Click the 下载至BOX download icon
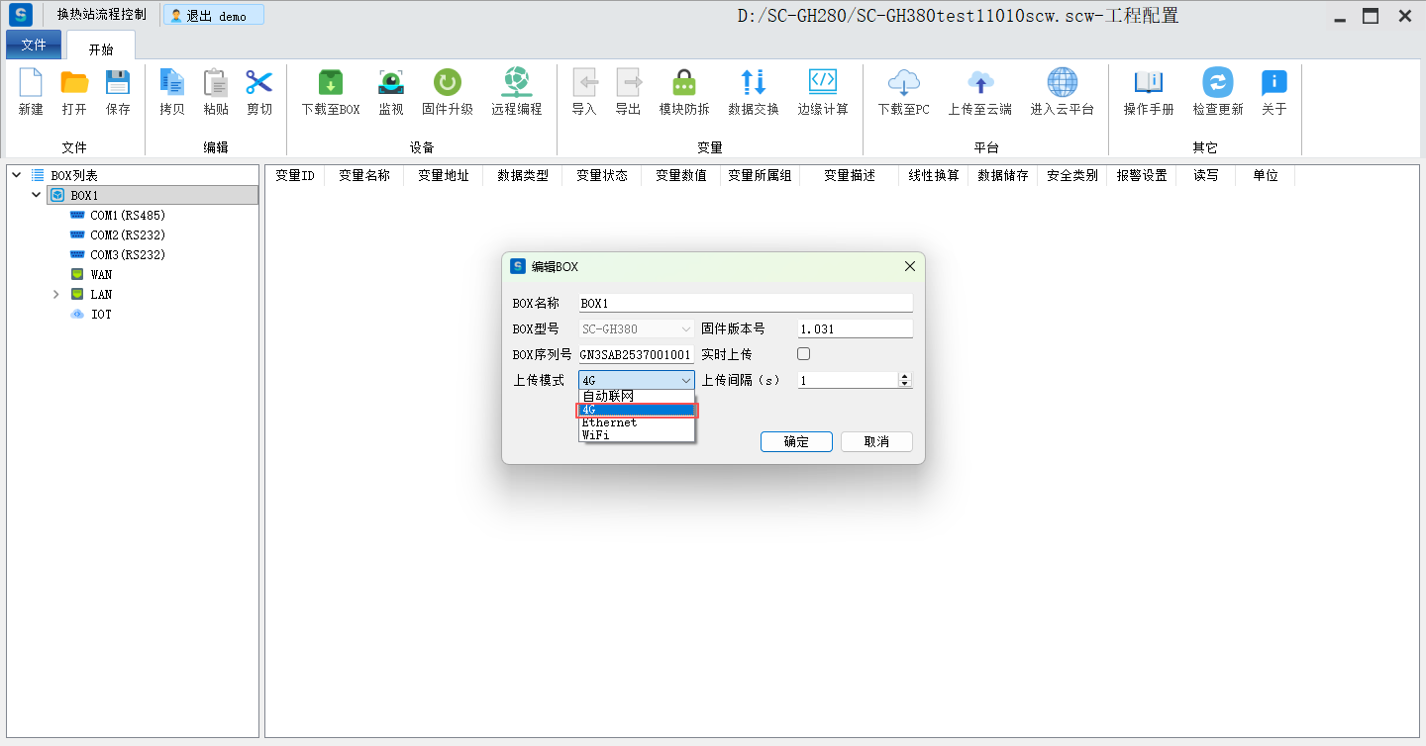This screenshot has height=746, width=1426. tap(330, 84)
